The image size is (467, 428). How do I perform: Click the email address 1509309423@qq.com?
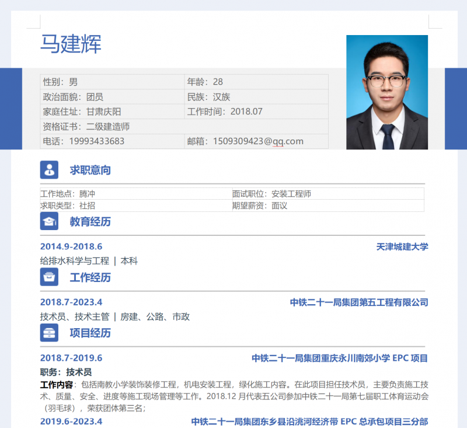pos(258,141)
